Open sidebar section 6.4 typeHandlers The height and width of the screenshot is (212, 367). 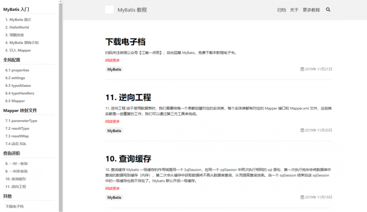20,93
